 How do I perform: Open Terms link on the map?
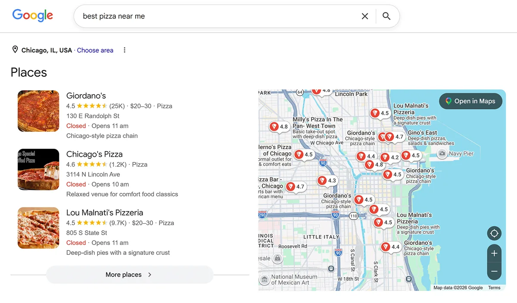(x=494, y=288)
